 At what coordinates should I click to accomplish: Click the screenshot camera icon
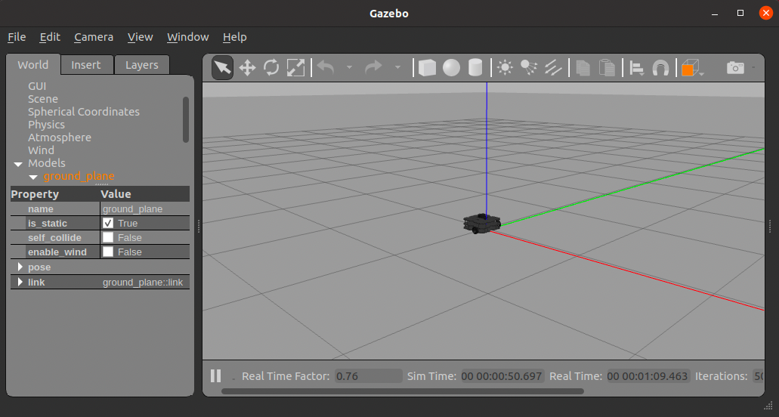pos(735,68)
